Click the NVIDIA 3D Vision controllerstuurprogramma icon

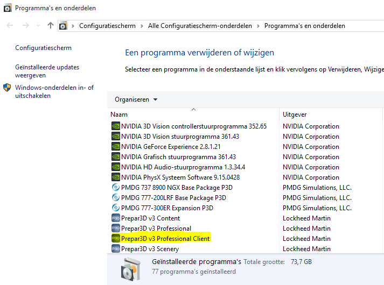click(116, 126)
